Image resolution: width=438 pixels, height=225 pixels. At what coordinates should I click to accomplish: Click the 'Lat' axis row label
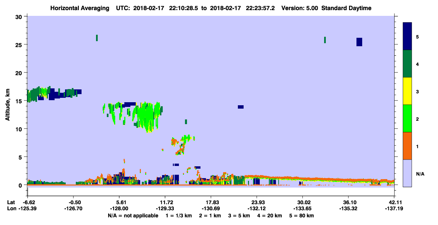[x=11, y=202]
